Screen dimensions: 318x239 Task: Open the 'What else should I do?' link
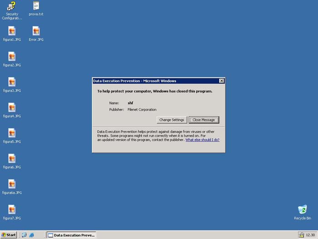pyautogui.click(x=203, y=140)
